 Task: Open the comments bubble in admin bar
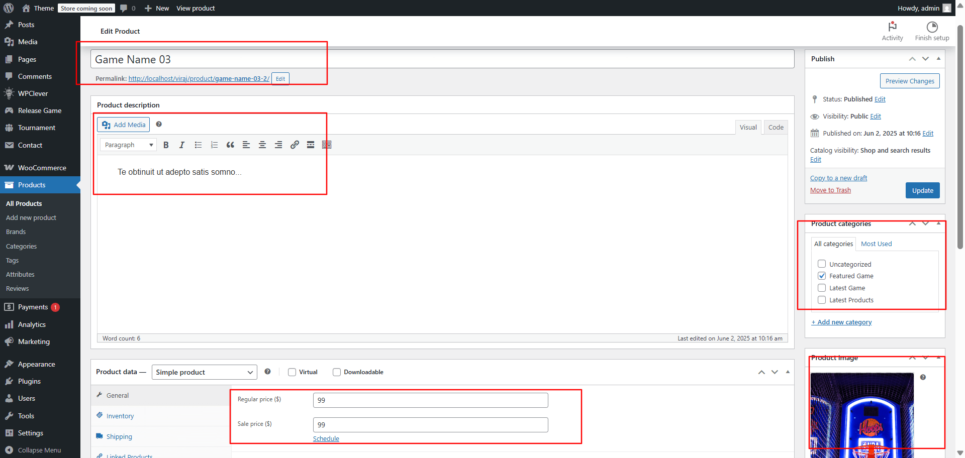pos(128,8)
